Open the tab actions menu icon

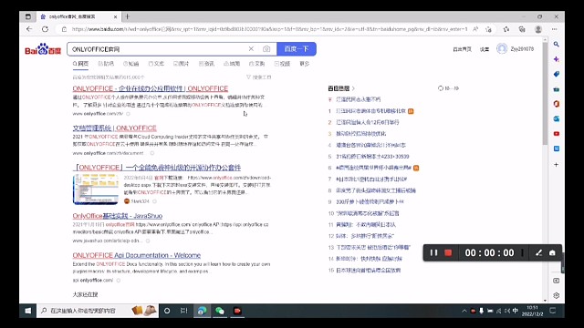(28, 16)
